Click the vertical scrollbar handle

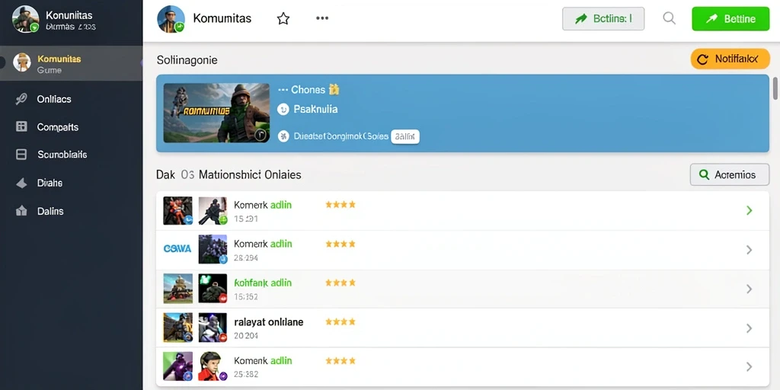[775, 88]
